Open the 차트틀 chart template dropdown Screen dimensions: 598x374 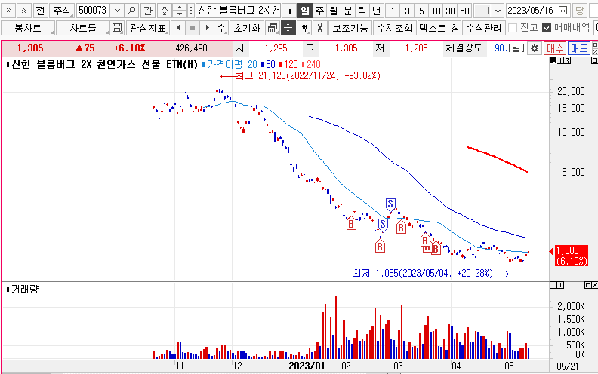coord(83,28)
